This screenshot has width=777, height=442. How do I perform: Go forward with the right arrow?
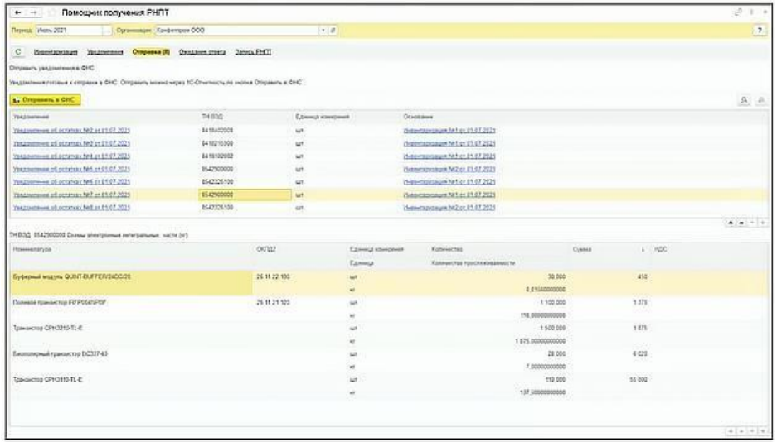click(x=34, y=12)
